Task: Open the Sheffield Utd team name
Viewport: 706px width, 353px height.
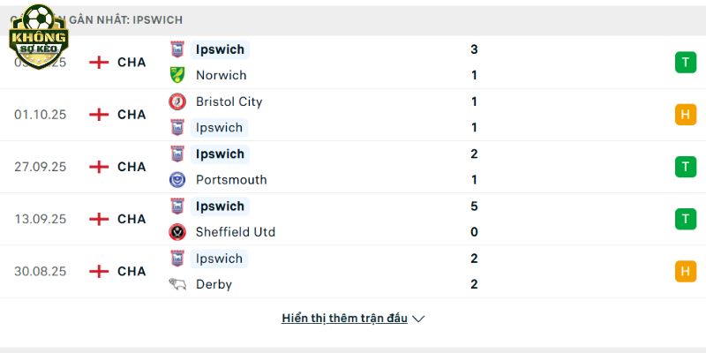Action: point(236,232)
